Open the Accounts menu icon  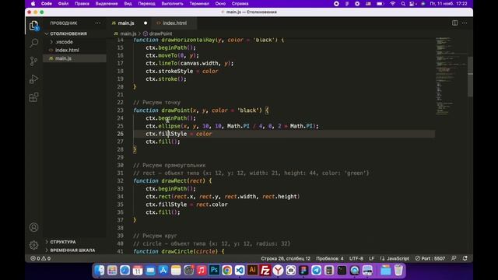(33, 227)
